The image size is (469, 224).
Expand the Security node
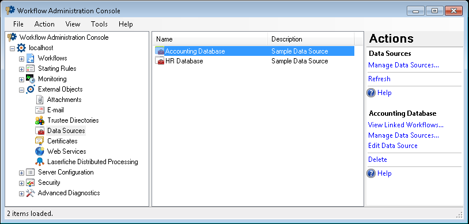point(21,183)
